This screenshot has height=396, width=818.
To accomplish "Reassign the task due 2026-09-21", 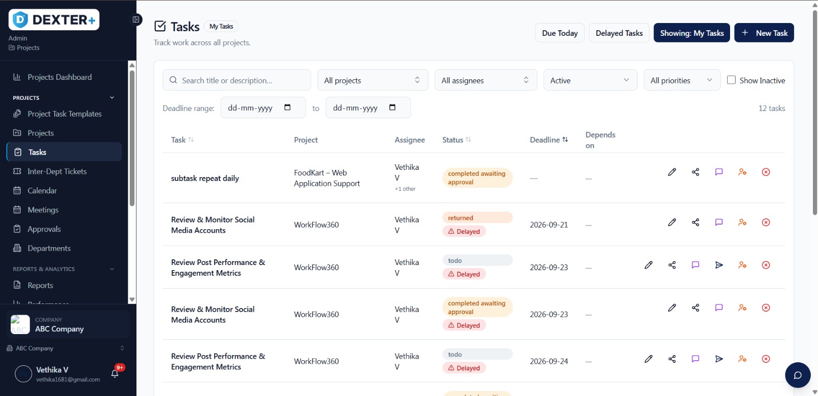I will [742, 222].
